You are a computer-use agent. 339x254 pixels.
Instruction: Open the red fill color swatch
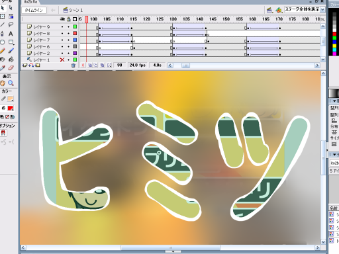pos(10,108)
